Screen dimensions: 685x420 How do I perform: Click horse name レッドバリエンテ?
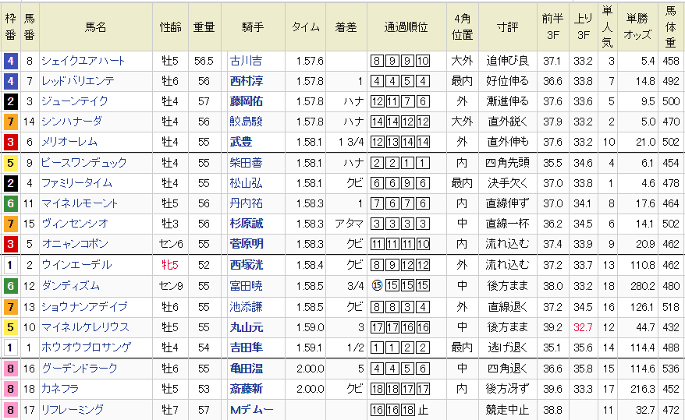78,81
